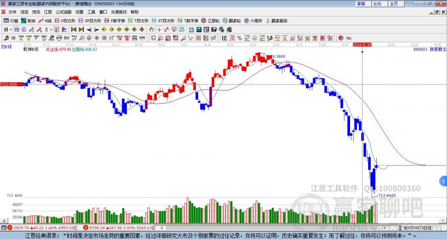Open the T四方形 tool
The image size is (447, 240).
click(138, 21)
